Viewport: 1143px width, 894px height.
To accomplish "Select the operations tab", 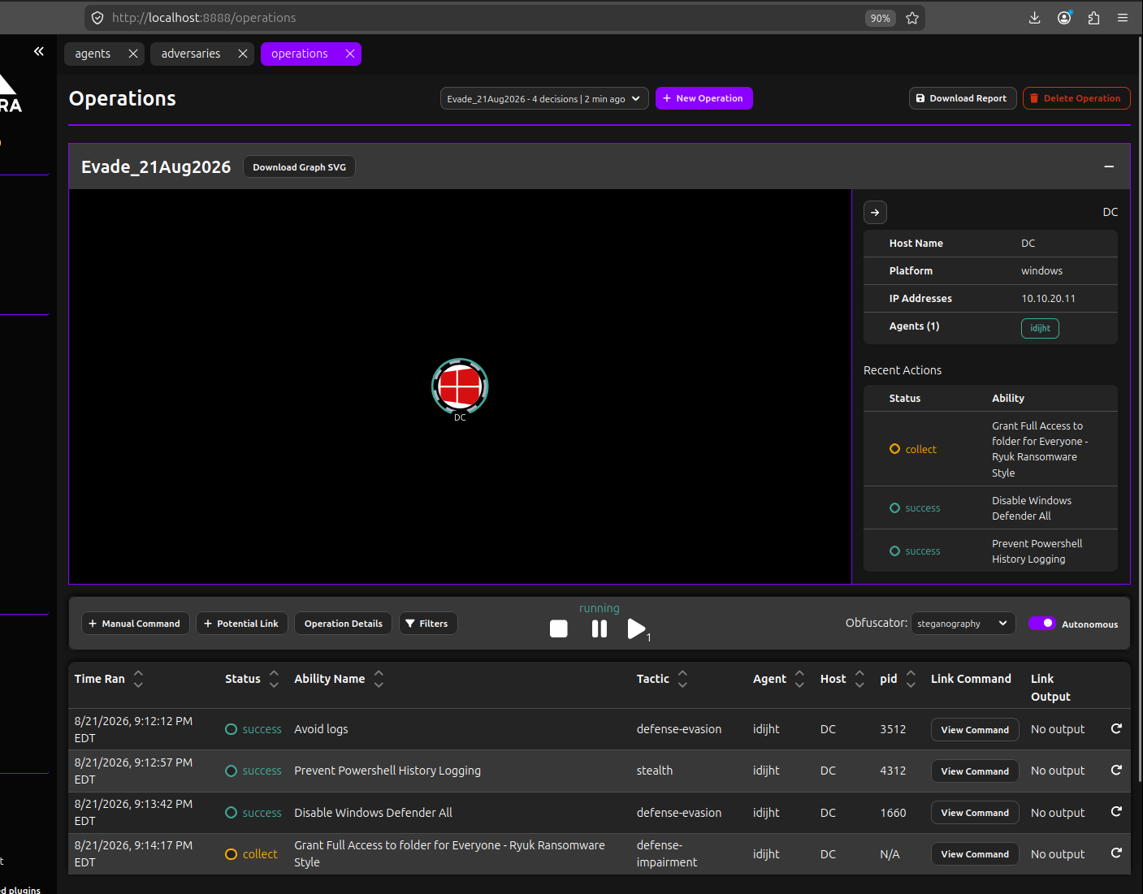I will (300, 54).
